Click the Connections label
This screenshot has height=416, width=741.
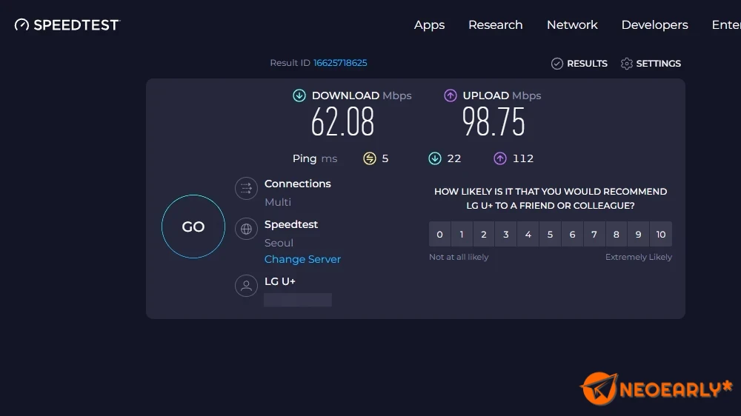point(298,184)
